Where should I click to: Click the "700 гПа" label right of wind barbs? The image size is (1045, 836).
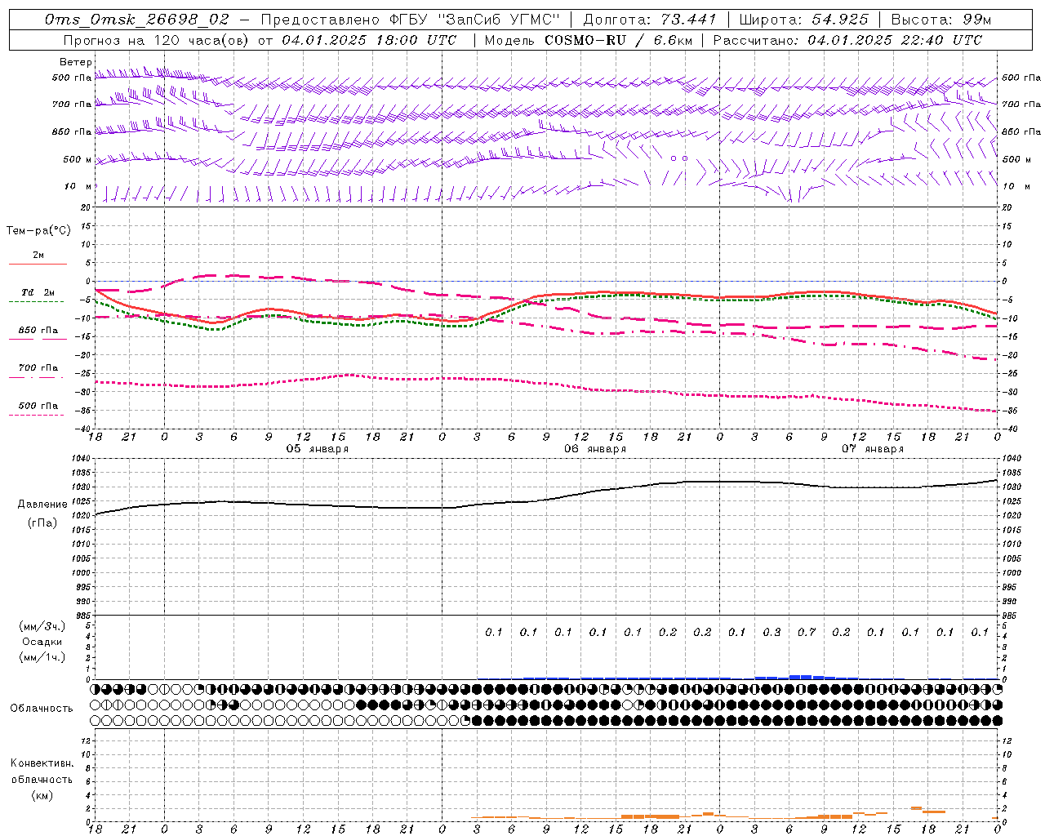(1021, 104)
